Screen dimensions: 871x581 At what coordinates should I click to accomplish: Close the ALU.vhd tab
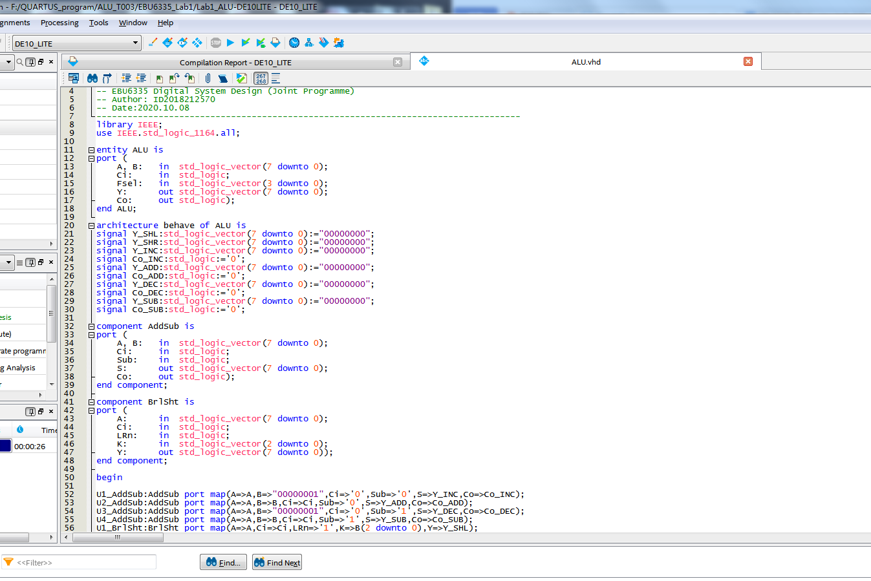tap(748, 61)
